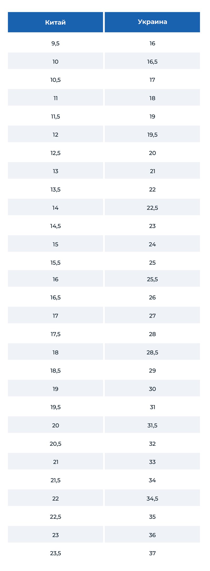The width and height of the screenshot is (210, 571).
Task: Click the Китай cell showing 10,5
Action: [55, 80]
